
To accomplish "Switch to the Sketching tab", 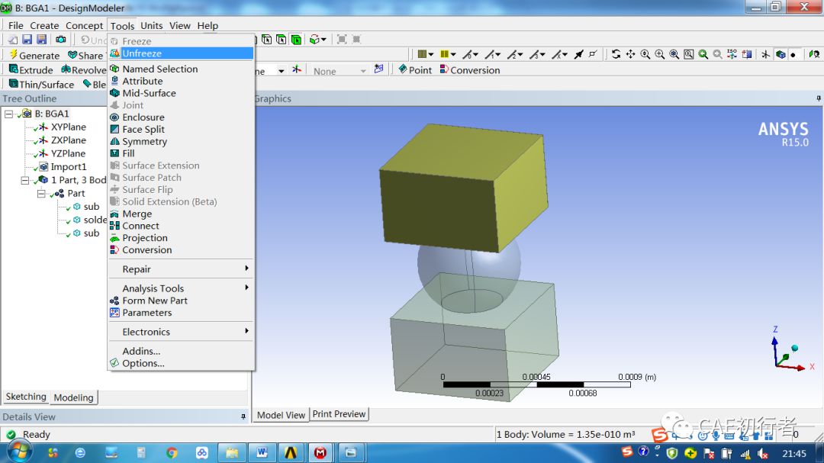I will (x=25, y=397).
